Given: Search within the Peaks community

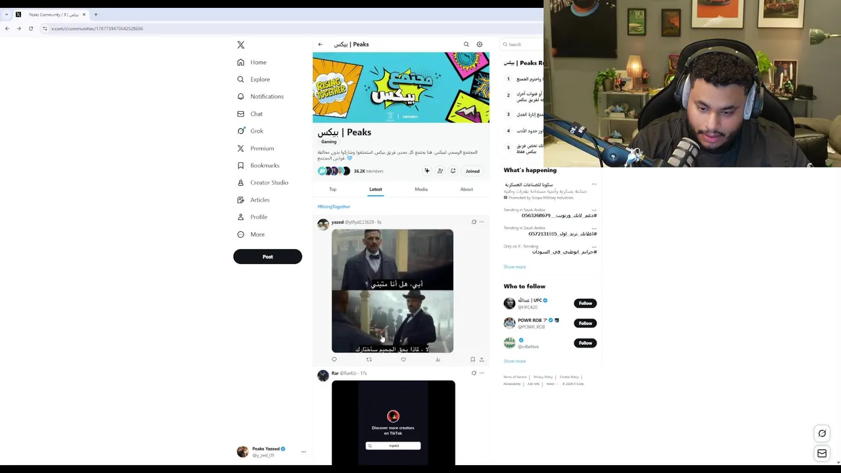Looking at the screenshot, I should (466, 45).
